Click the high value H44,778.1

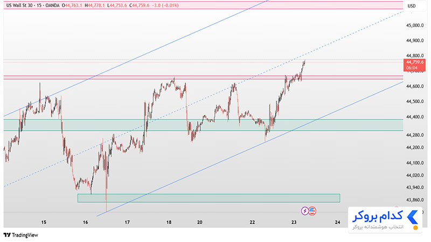point(95,5)
